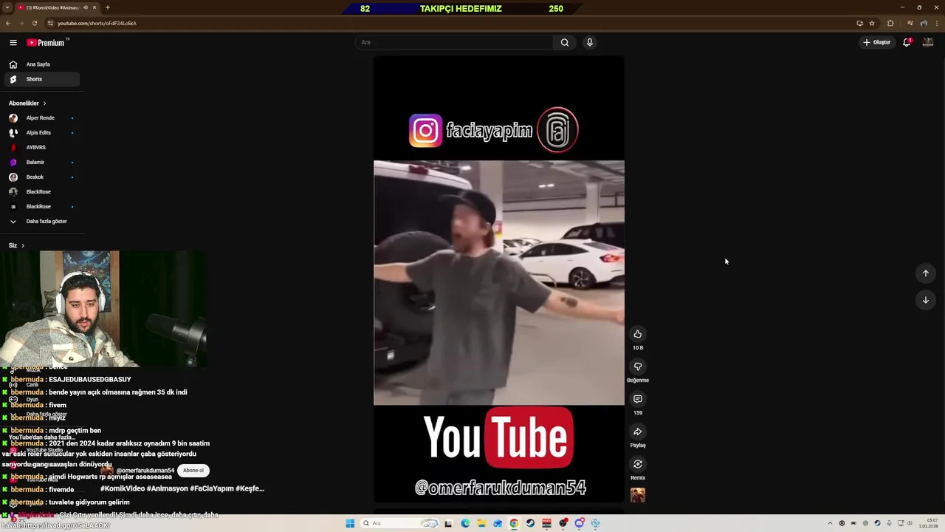Image resolution: width=945 pixels, height=532 pixels.
Task: Start voice search with microphone icon
Action: (x=589, y=42)
